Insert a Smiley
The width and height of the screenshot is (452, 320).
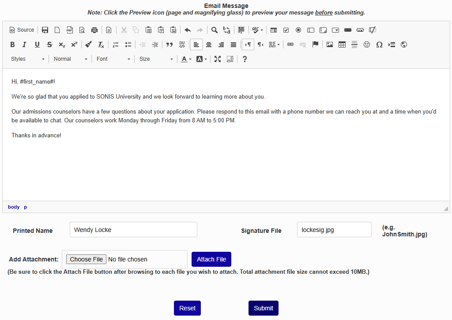pos(367,44)
